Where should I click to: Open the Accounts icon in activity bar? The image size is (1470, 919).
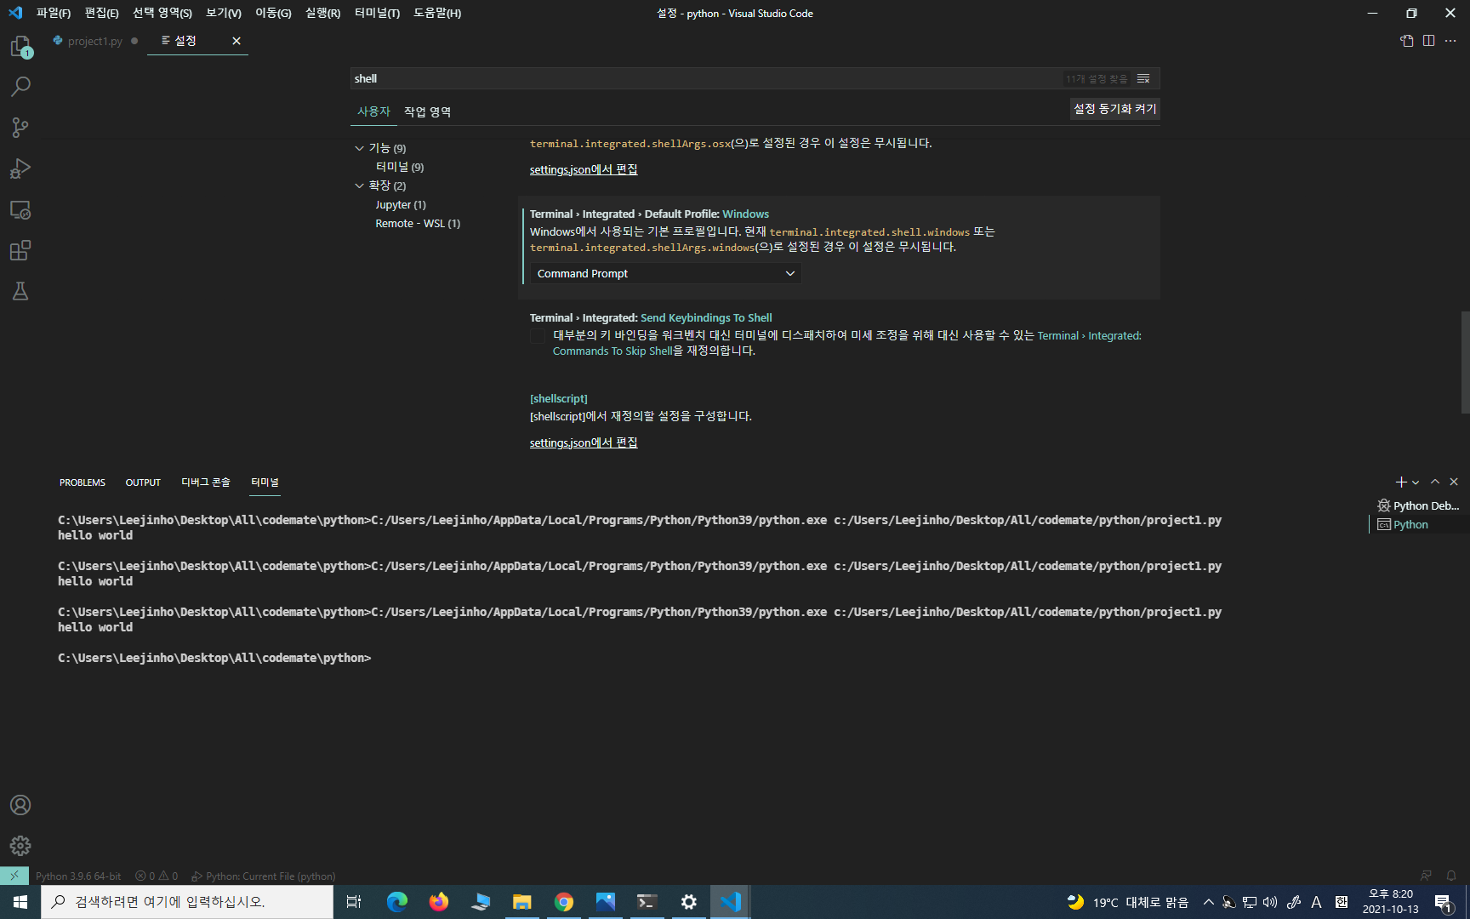coord(20,805)
